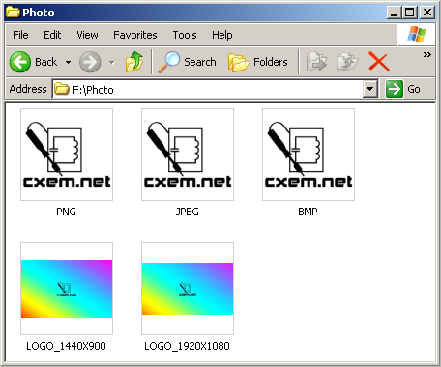Click the title bar folder icon
The height and width of the screenshot is (367, 441).
(13, 13)
